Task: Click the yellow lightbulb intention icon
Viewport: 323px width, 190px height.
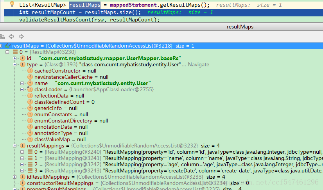Action: 12,4
